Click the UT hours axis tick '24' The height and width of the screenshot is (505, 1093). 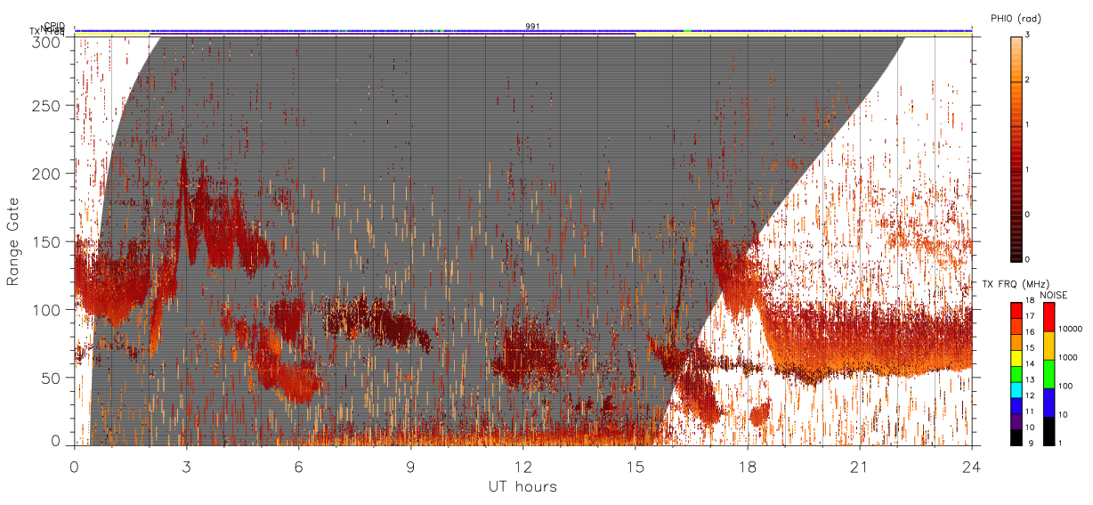click(971, 467)
